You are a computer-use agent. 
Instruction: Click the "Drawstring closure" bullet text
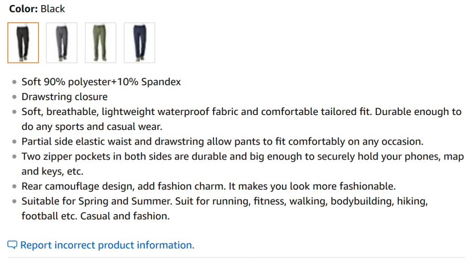coord(64,96)
